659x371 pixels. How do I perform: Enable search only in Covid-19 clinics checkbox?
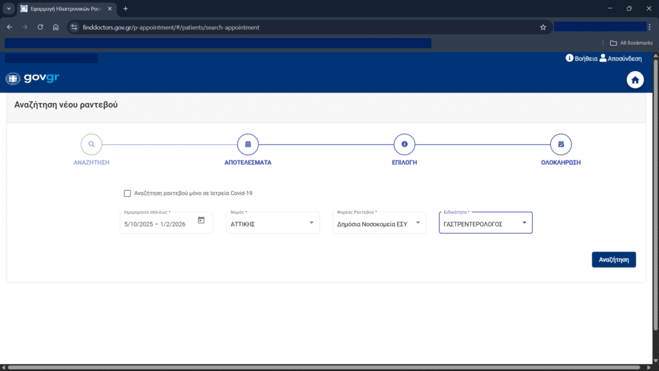[x=127, y=193]
